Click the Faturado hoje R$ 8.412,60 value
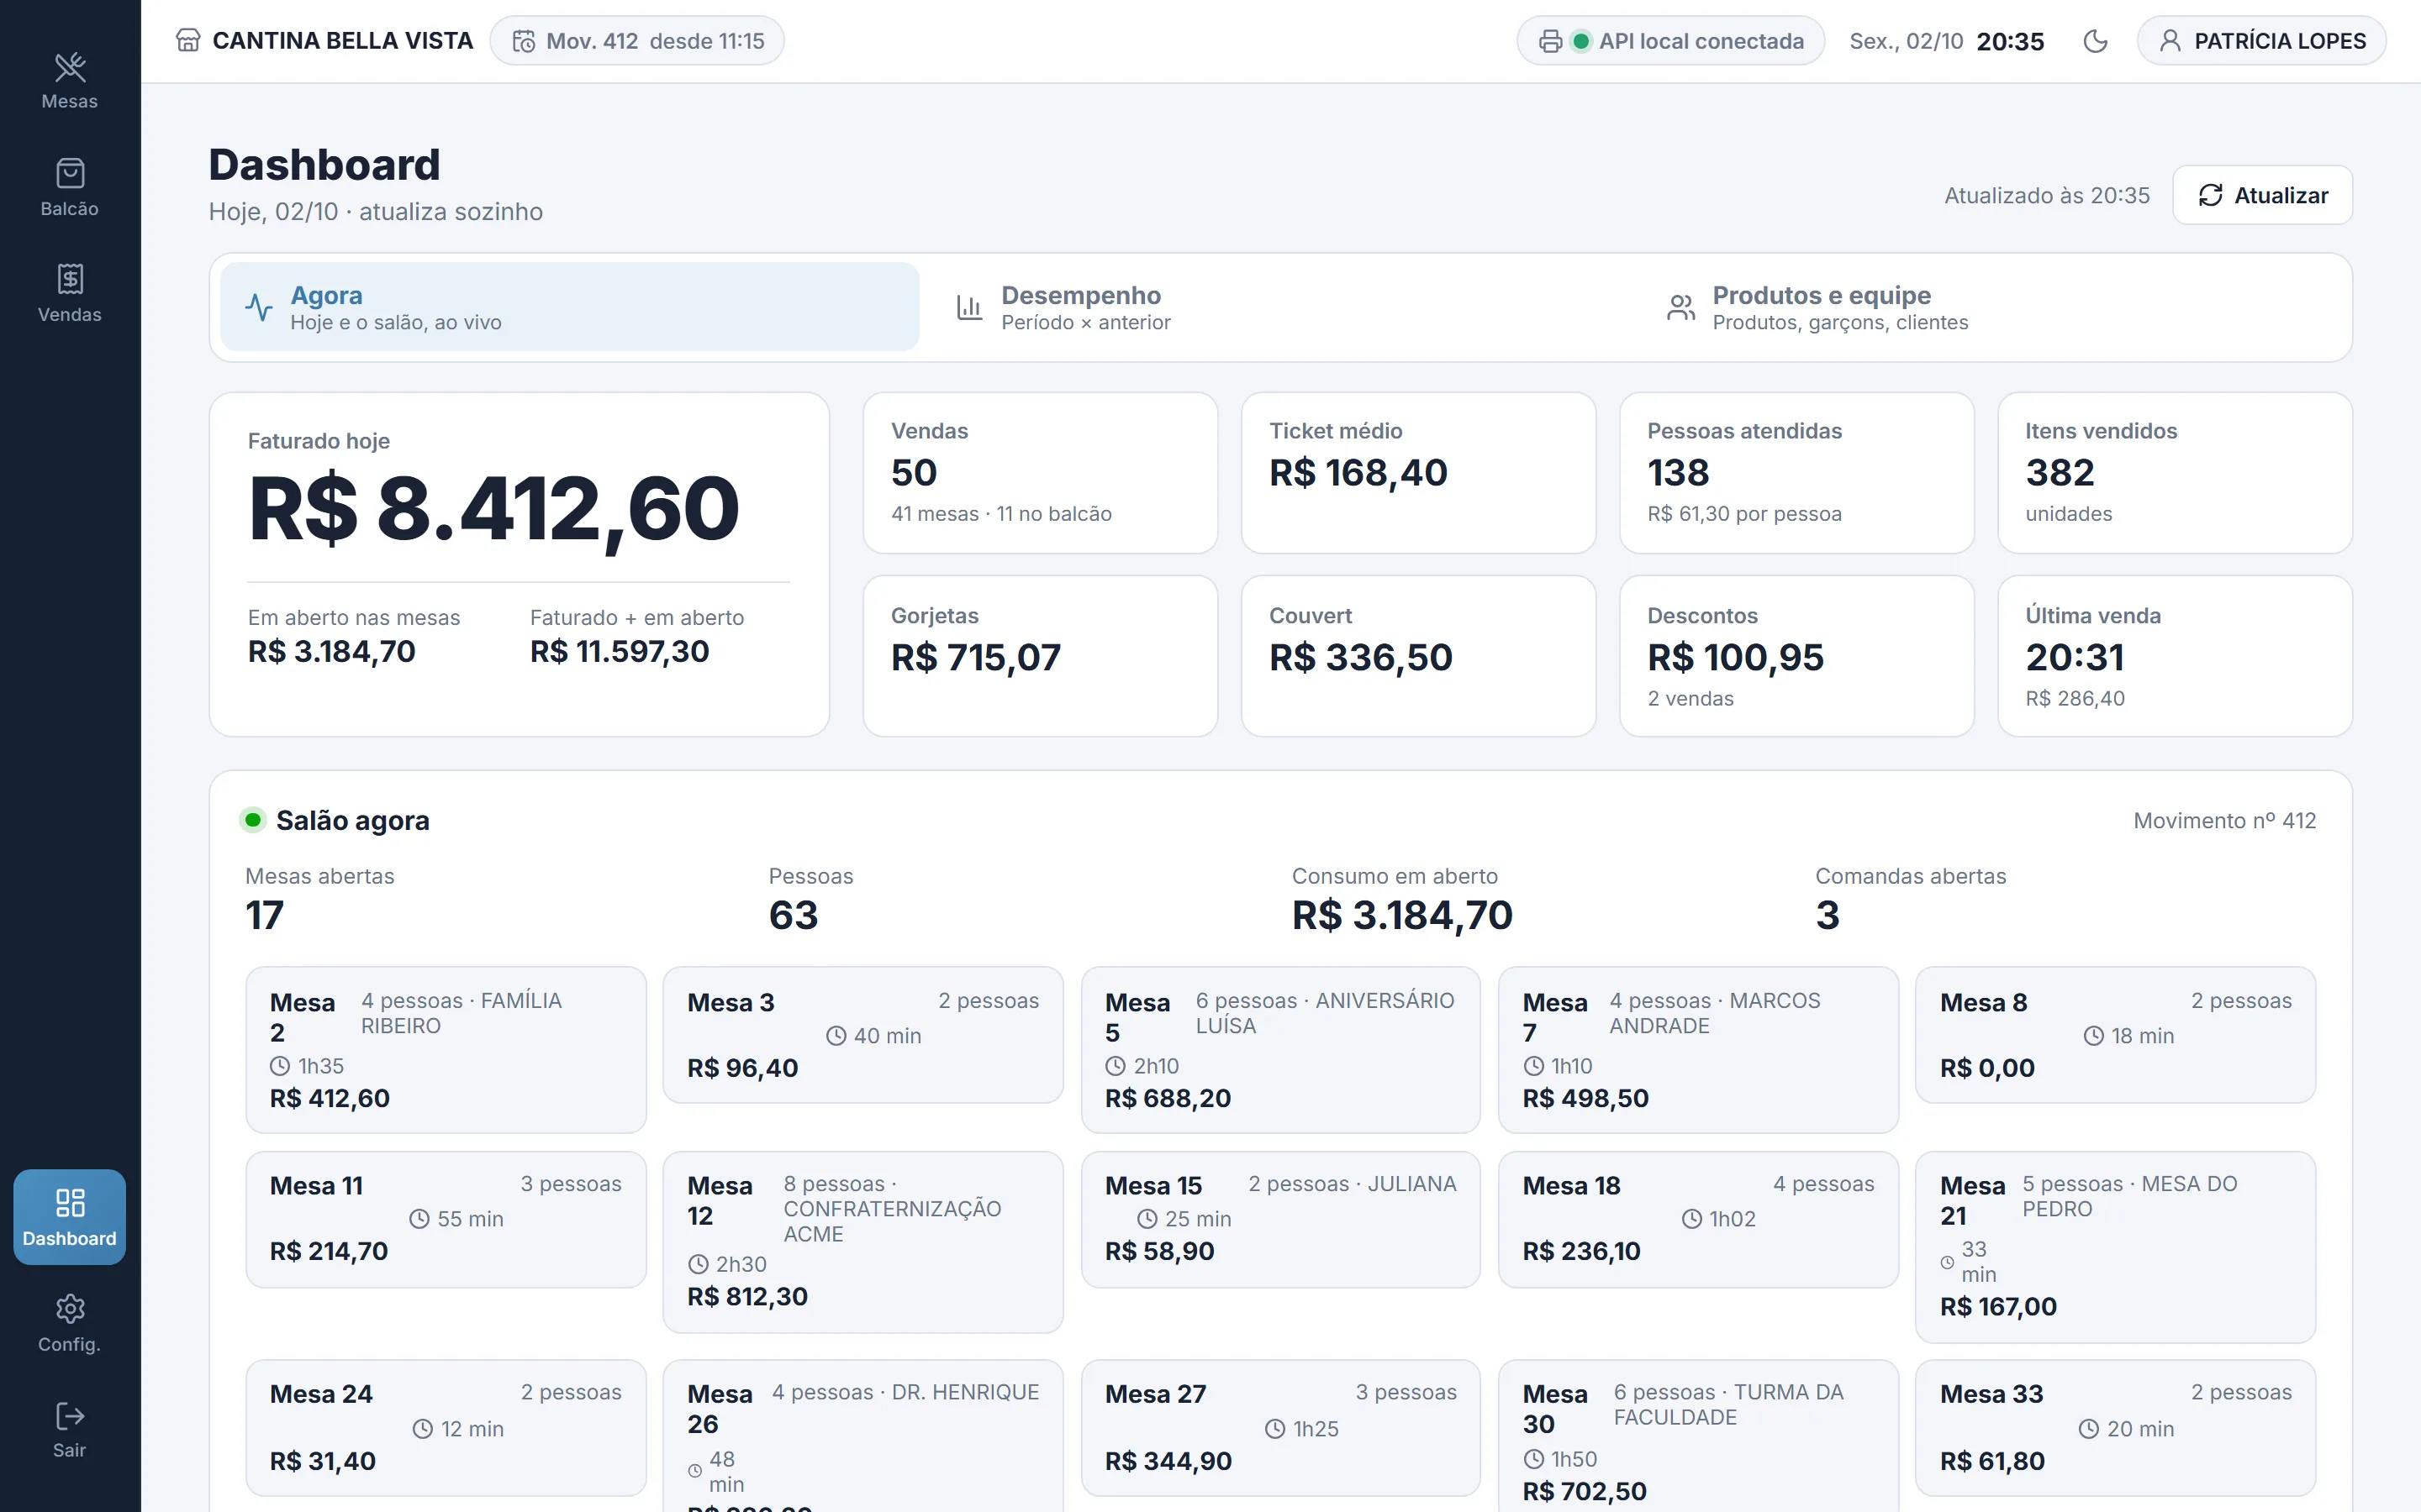This screenshot has height=1512, width=2421. [493, 509]
